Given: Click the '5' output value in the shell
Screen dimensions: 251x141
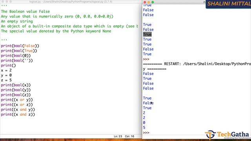Looking at the screenshot, I should (x=144, y=128).
